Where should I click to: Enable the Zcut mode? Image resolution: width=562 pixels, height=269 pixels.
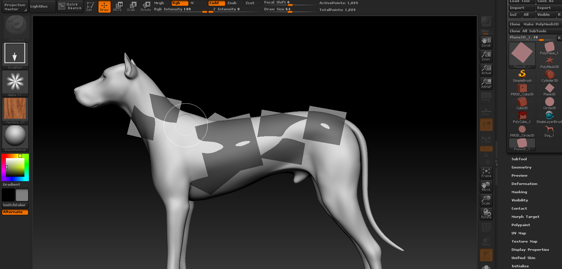coord(253,3)
